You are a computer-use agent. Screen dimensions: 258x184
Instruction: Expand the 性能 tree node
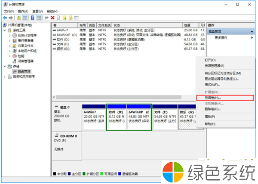pyautogui.click(x=9, y=56)
